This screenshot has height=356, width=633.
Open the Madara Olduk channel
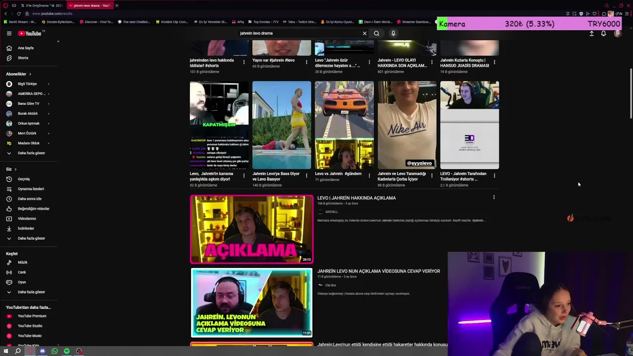point(29,143)
